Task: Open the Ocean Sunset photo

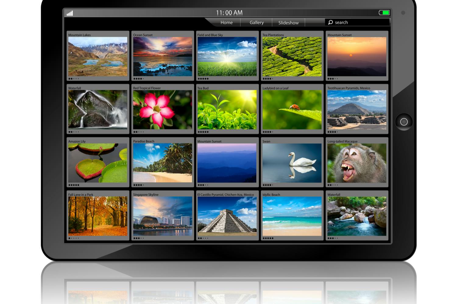Action: pyautogui.click(x=162, y=57)
